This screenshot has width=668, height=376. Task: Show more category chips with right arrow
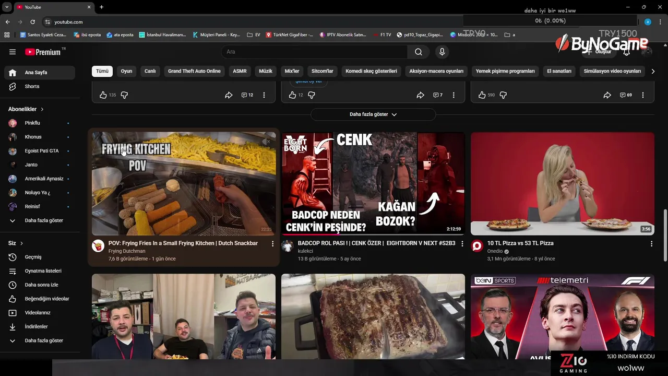652,71
